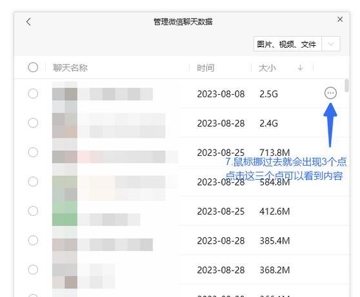The width and height of the screenshot is (360, 297).
Task: Click the 2.4G size value
Action: click(x=268, y=124)
